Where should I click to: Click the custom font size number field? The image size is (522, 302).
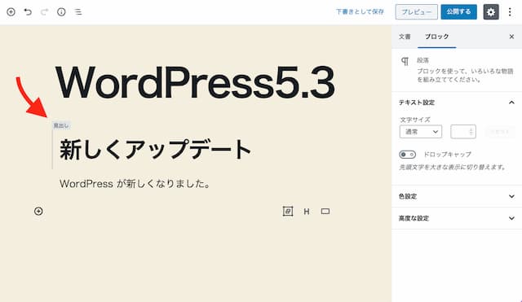[x=463, y=132]
